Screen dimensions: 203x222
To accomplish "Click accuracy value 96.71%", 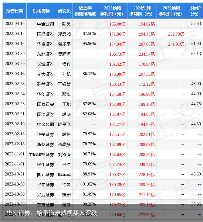I will 89,154.
